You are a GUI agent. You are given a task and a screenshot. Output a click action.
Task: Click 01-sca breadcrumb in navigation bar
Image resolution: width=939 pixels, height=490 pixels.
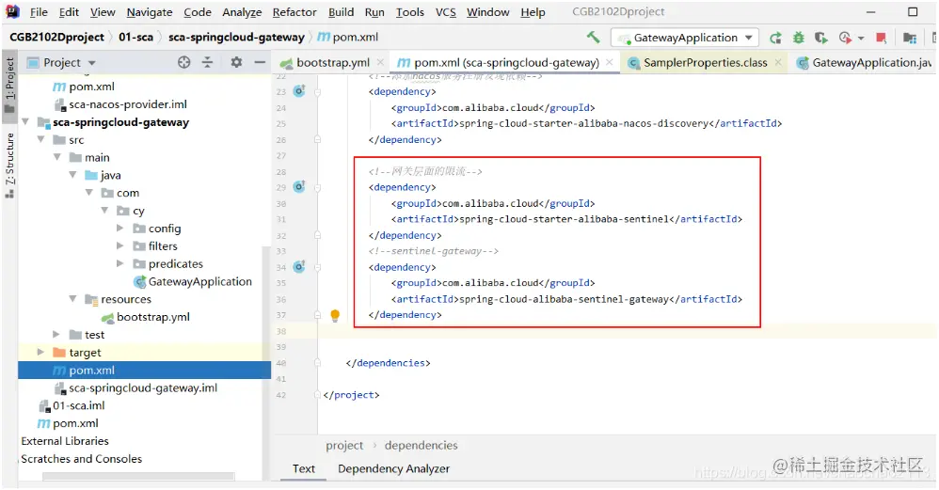pyautogui.click(x=135, y=37)
